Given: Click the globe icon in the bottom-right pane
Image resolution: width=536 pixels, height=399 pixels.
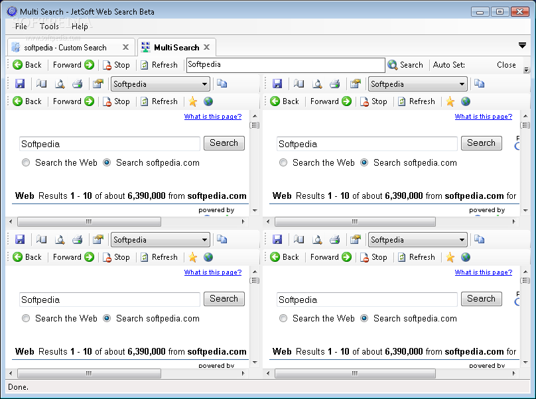Looking at the screenshot, I should 466,257.
